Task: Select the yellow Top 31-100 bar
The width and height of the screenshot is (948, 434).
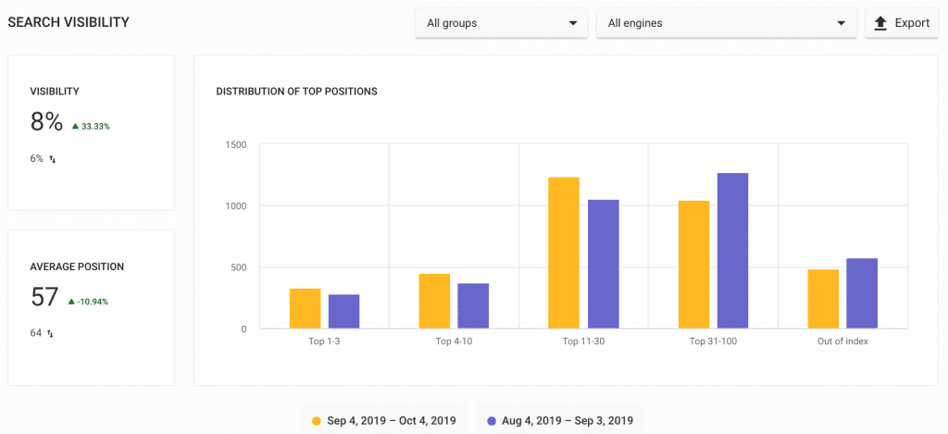Action: (x=694, y=265)
